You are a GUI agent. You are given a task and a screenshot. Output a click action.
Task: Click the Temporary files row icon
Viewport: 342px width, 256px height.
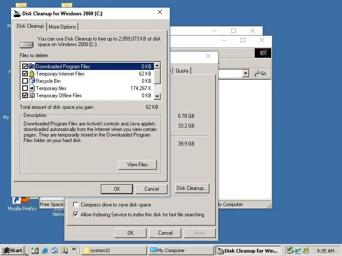tap(32, 88)
